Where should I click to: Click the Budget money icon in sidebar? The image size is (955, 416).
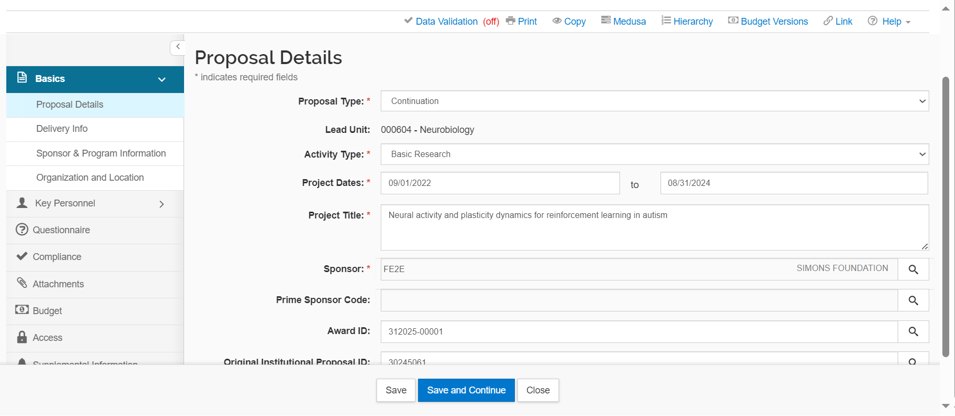point(22,309)
